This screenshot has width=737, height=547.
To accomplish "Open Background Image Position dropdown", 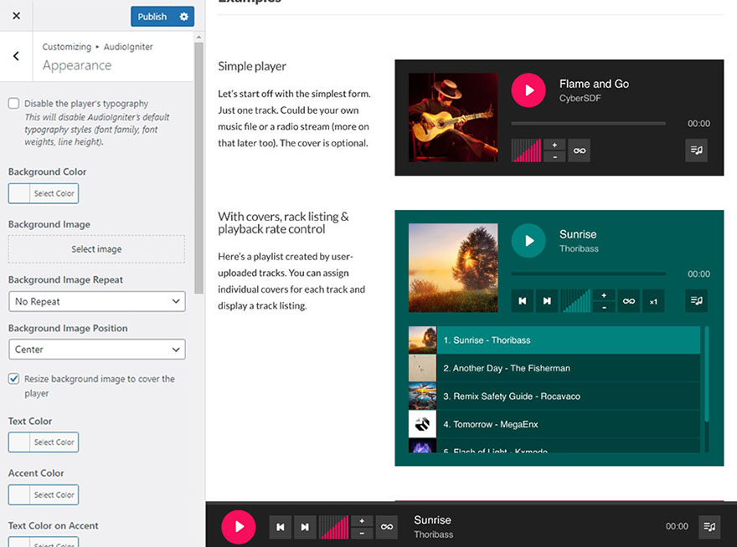I will point(97,350).
